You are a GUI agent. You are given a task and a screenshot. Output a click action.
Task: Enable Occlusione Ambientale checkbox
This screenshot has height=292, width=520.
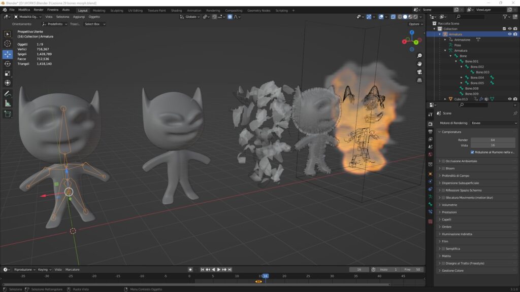443,161
